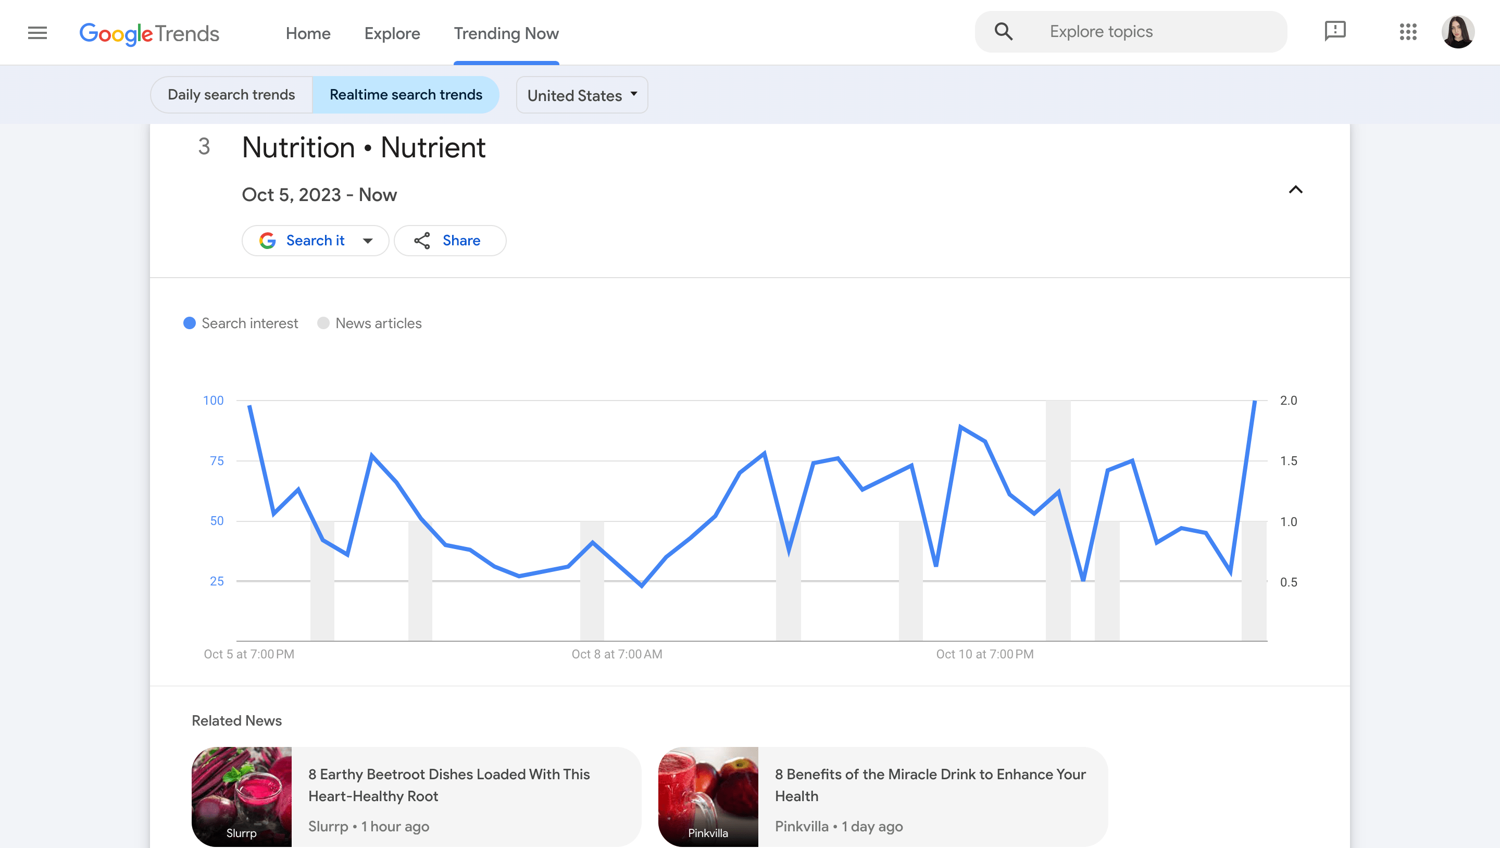
Task: Select the Realtime search trends tab
Action: [x=406, y=95]
